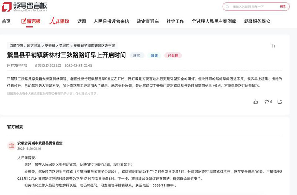Viewport: 297px width, 195px height.
Task: Click the username 用户79****5
Action: [17, 65]
